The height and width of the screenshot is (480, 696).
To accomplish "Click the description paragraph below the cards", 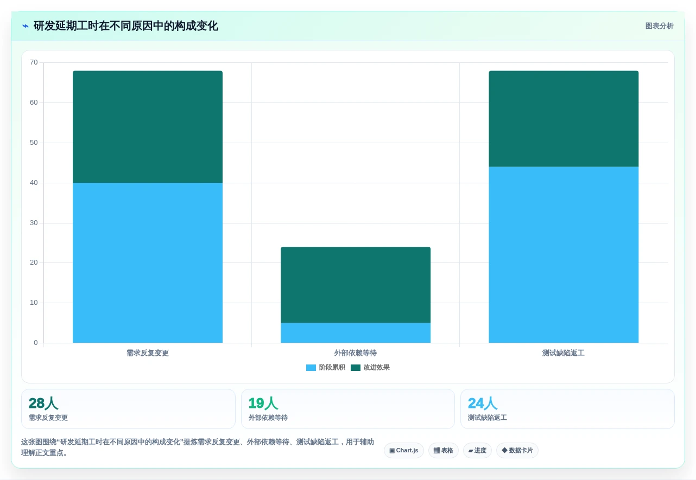I will 198,447.
